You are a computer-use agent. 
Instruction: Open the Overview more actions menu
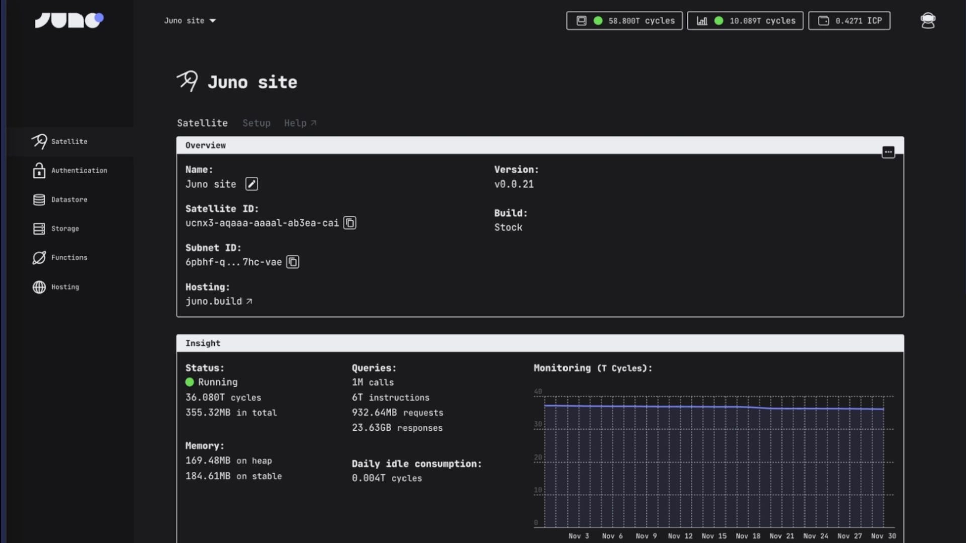(888, 152)
